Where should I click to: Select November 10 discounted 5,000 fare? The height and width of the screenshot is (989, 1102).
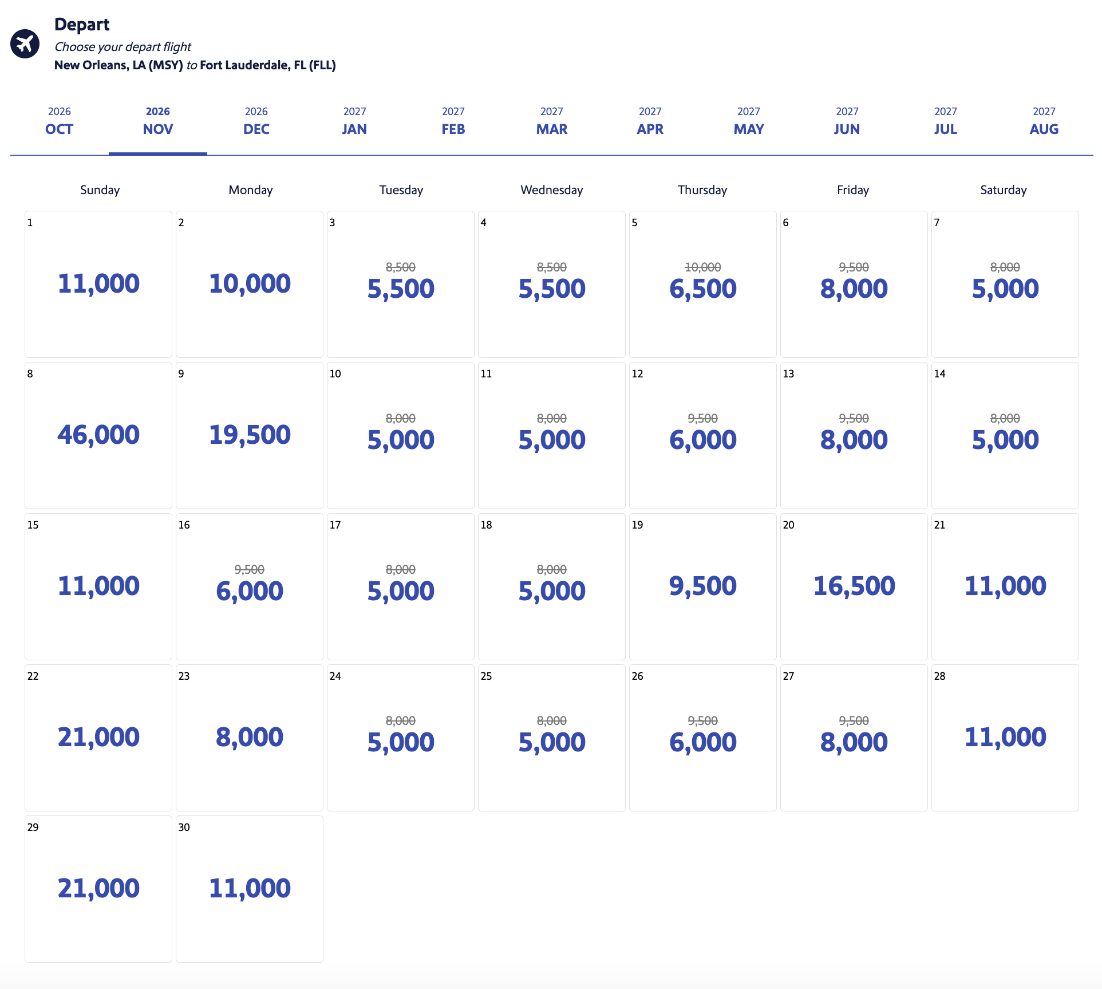401,435
